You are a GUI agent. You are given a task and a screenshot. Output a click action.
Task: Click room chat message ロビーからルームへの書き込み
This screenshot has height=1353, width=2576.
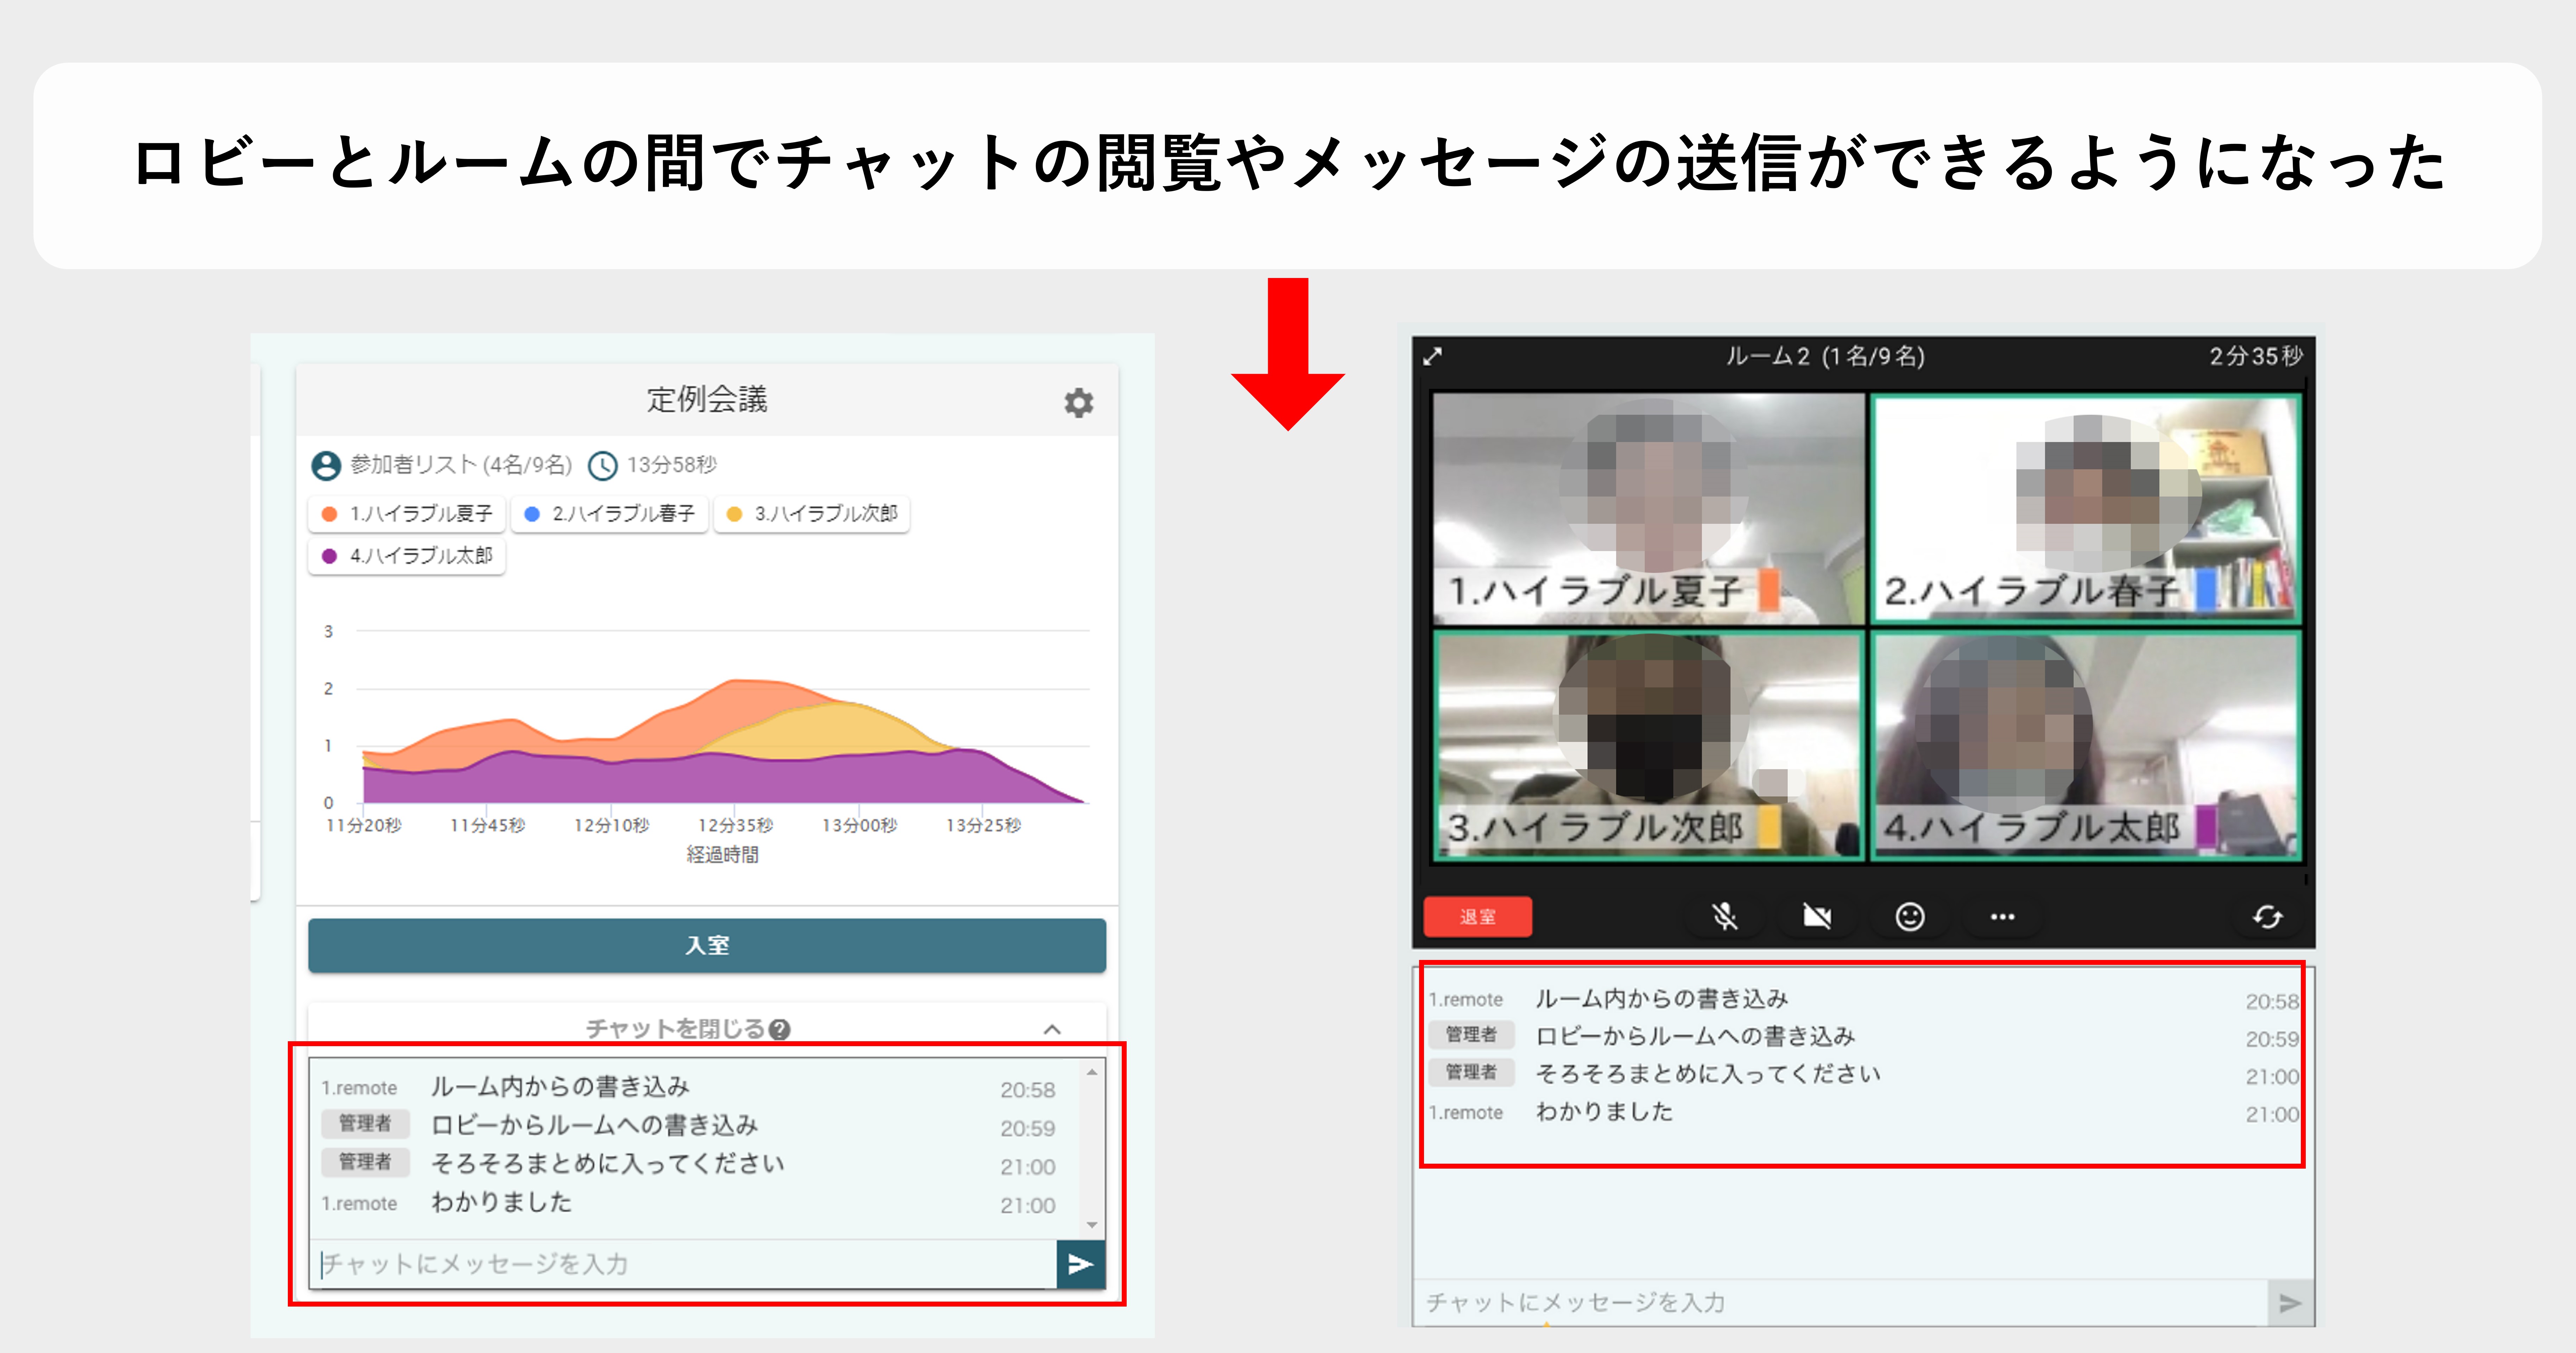(x=1695, y=1037)
